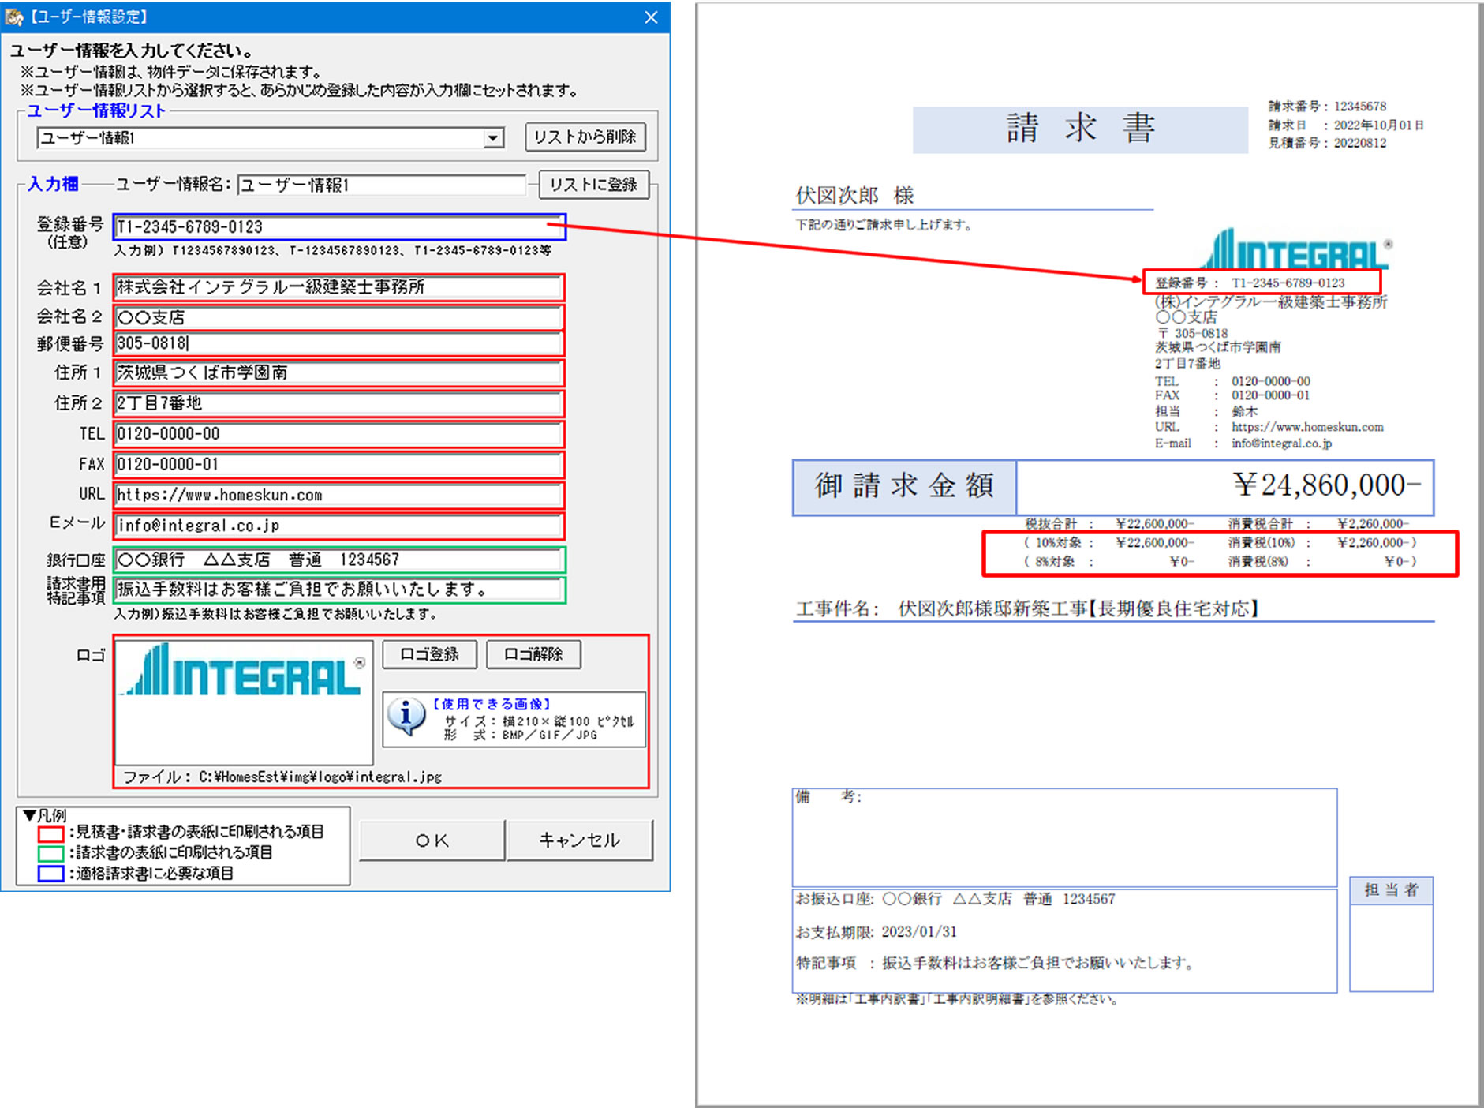Click the リストに登録 button
This screenshot has height=1108, width=1484.
(593, 185)
